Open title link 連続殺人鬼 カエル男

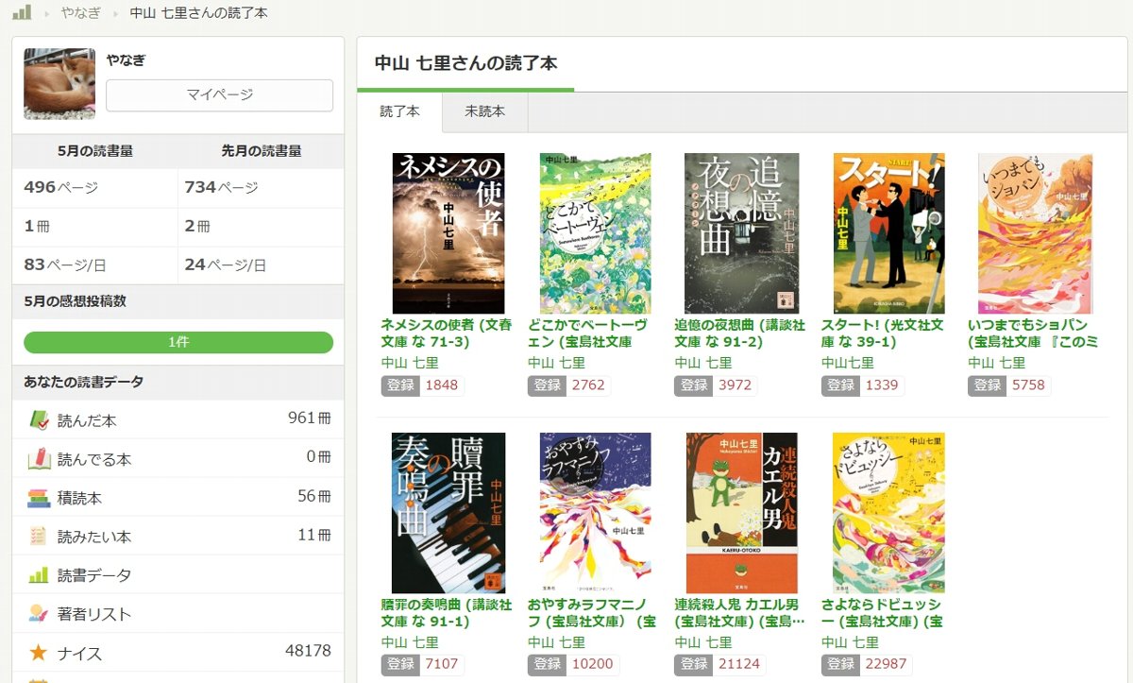click(740, 613)
